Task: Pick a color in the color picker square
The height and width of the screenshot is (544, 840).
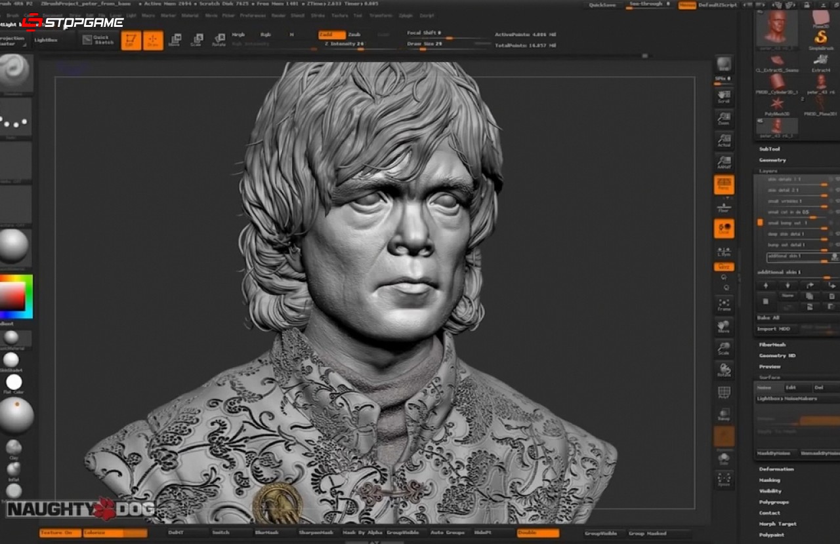Action: 12,297
